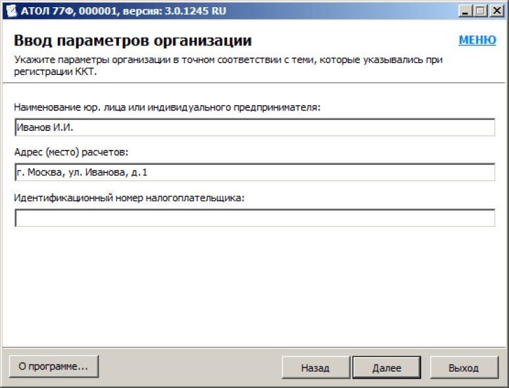This screenshot has width=509, height=388.
Task: Focus the empty taxpayer ID (ИНН) field
Action: click(x=254, y=218)
